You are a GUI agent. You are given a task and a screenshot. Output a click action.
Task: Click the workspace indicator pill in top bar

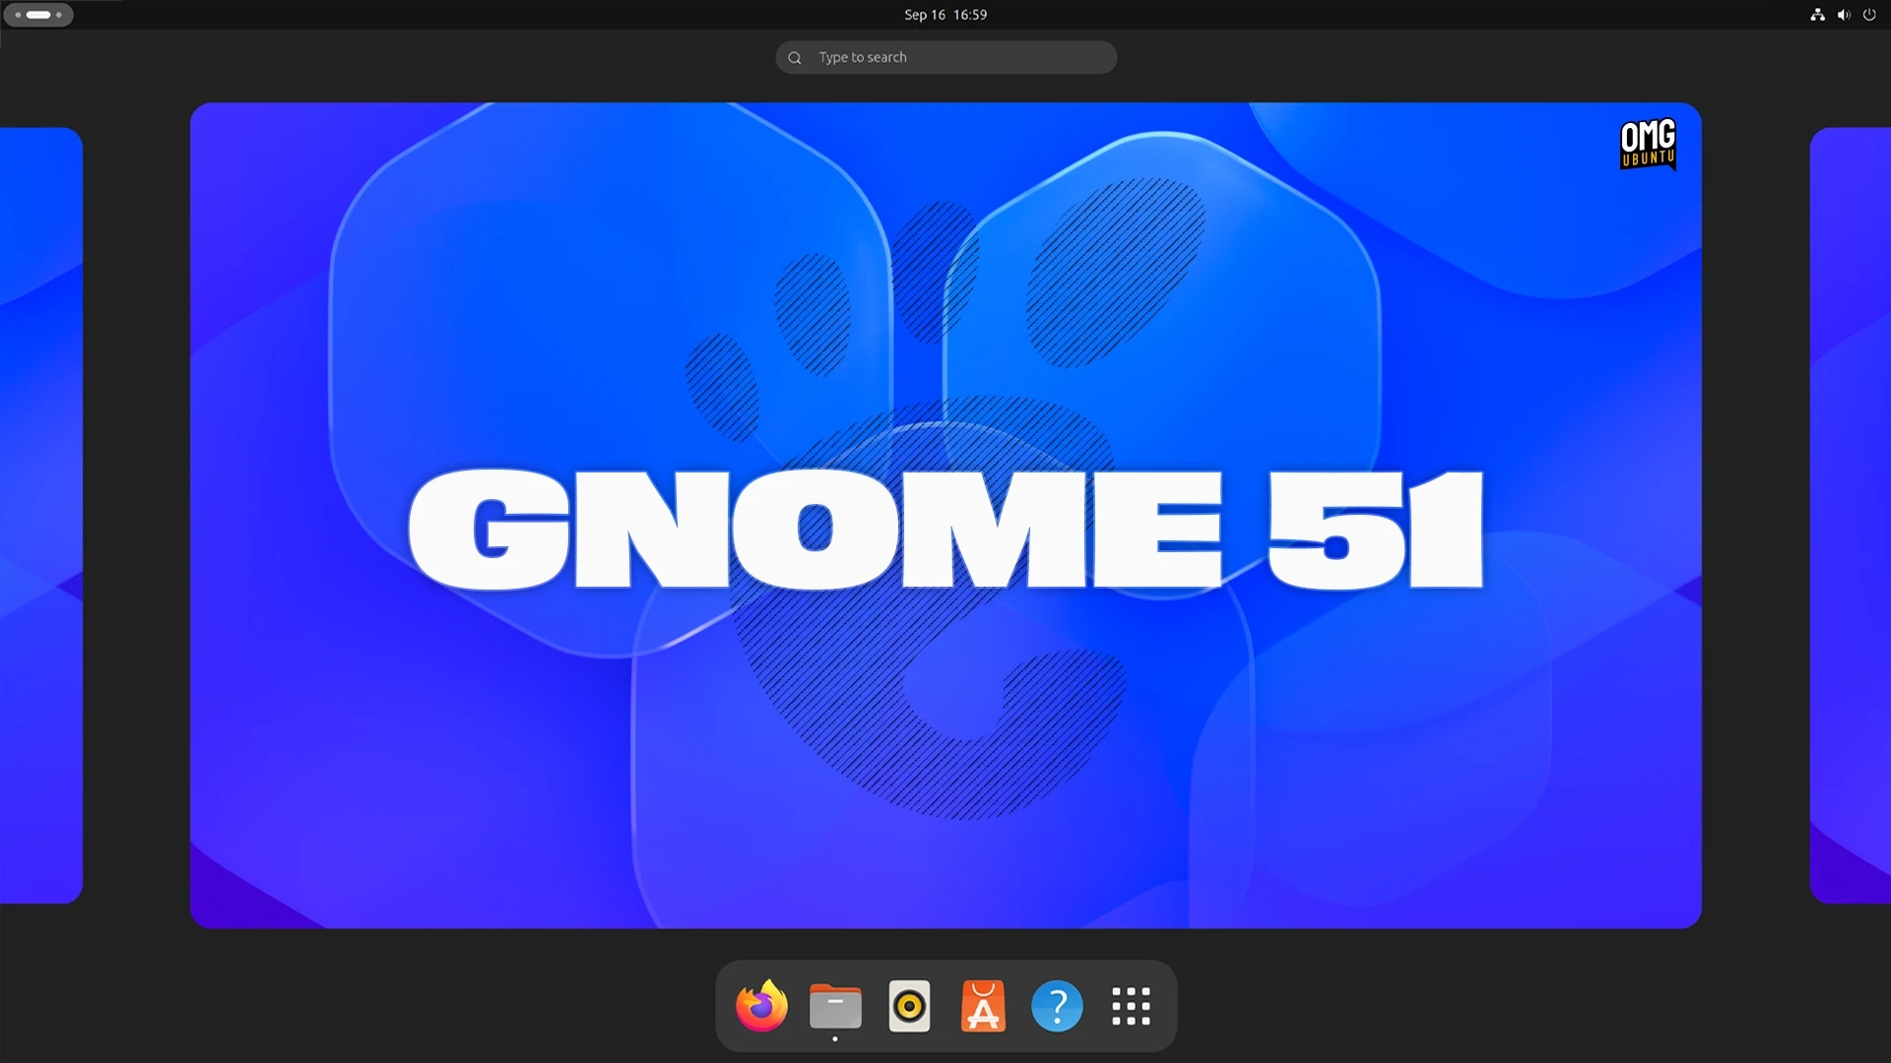[38, 15]
